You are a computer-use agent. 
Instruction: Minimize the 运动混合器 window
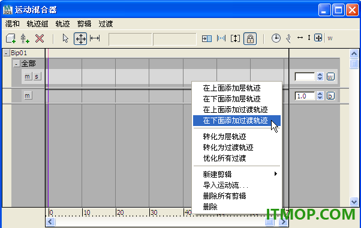[x=324, y=10]
